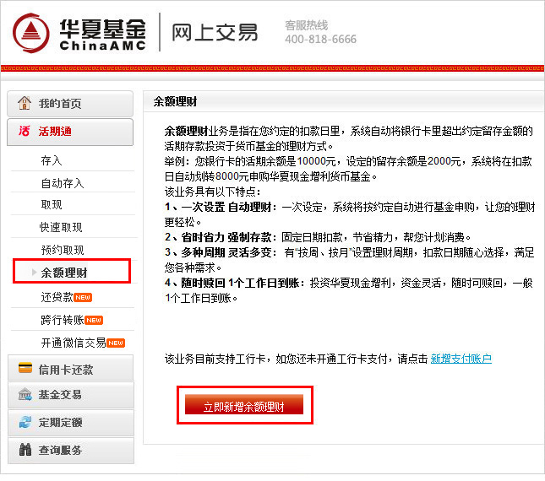Open the 开通微信交易 menu entry
Viewport: 545px width, 481px height.
tap(74, 343)
